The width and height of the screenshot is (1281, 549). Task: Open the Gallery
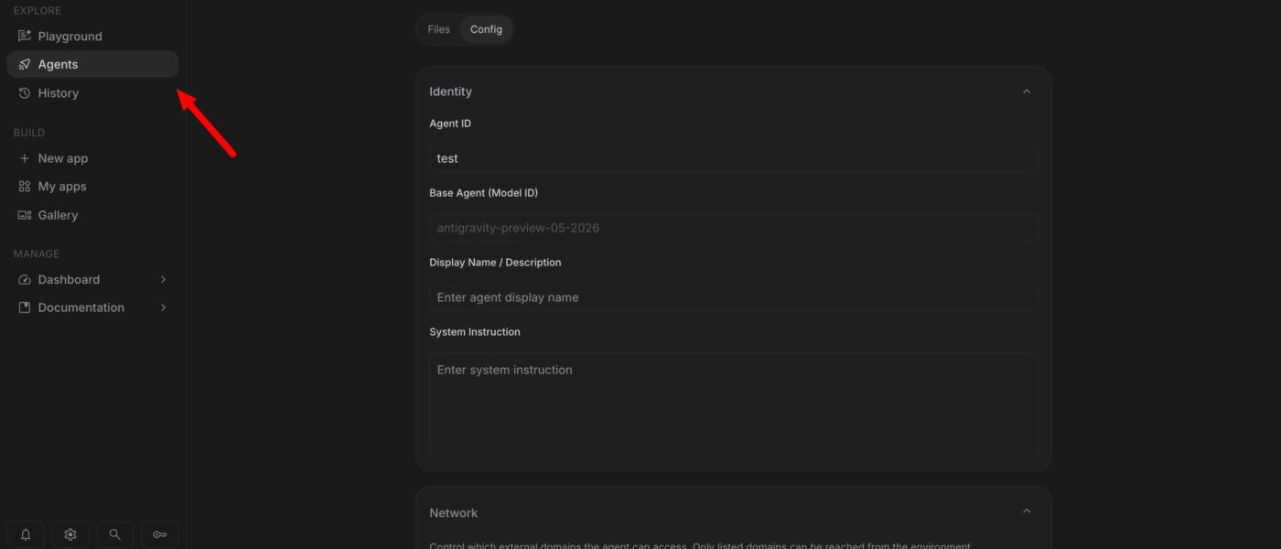92,215
